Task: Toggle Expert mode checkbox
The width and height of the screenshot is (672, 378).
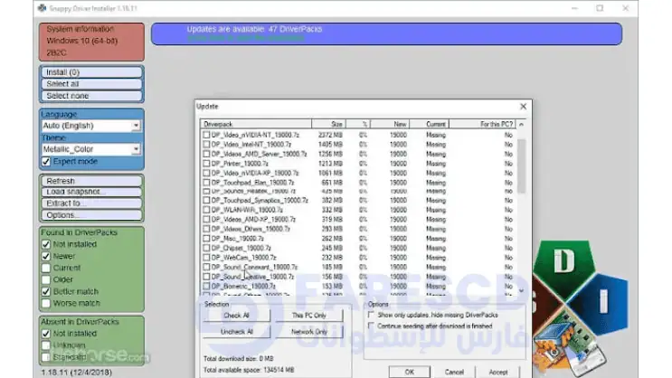Action: point(46,162)
